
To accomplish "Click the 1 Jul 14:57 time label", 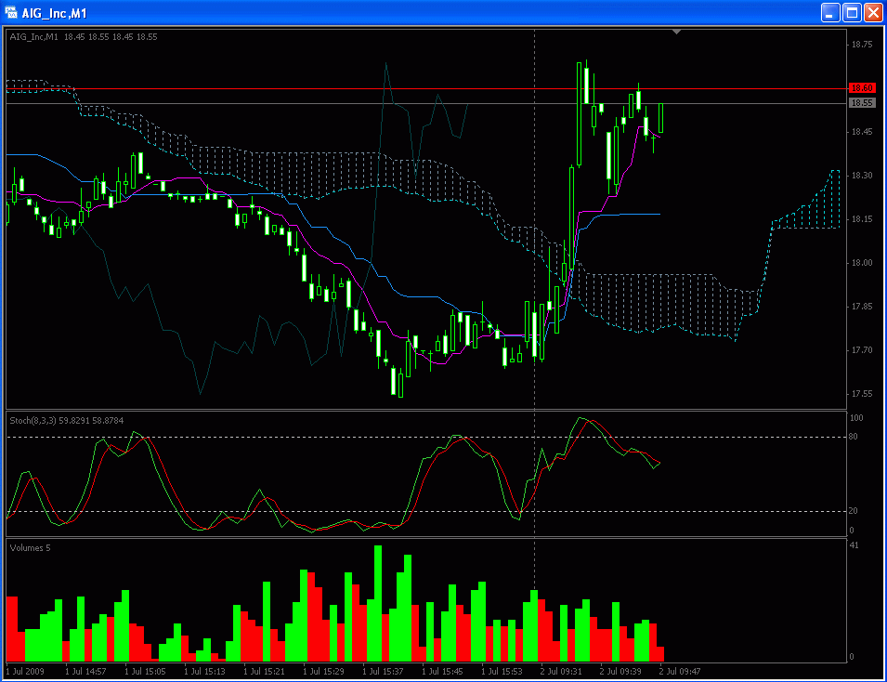I will [x=85, y=671].
